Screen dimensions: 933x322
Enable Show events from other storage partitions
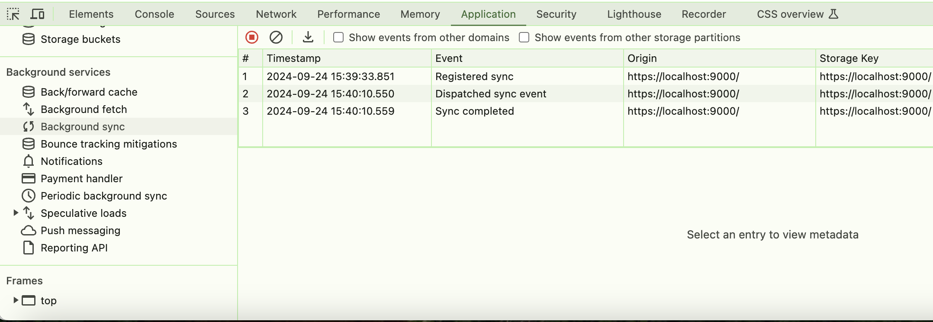[524, 38]
